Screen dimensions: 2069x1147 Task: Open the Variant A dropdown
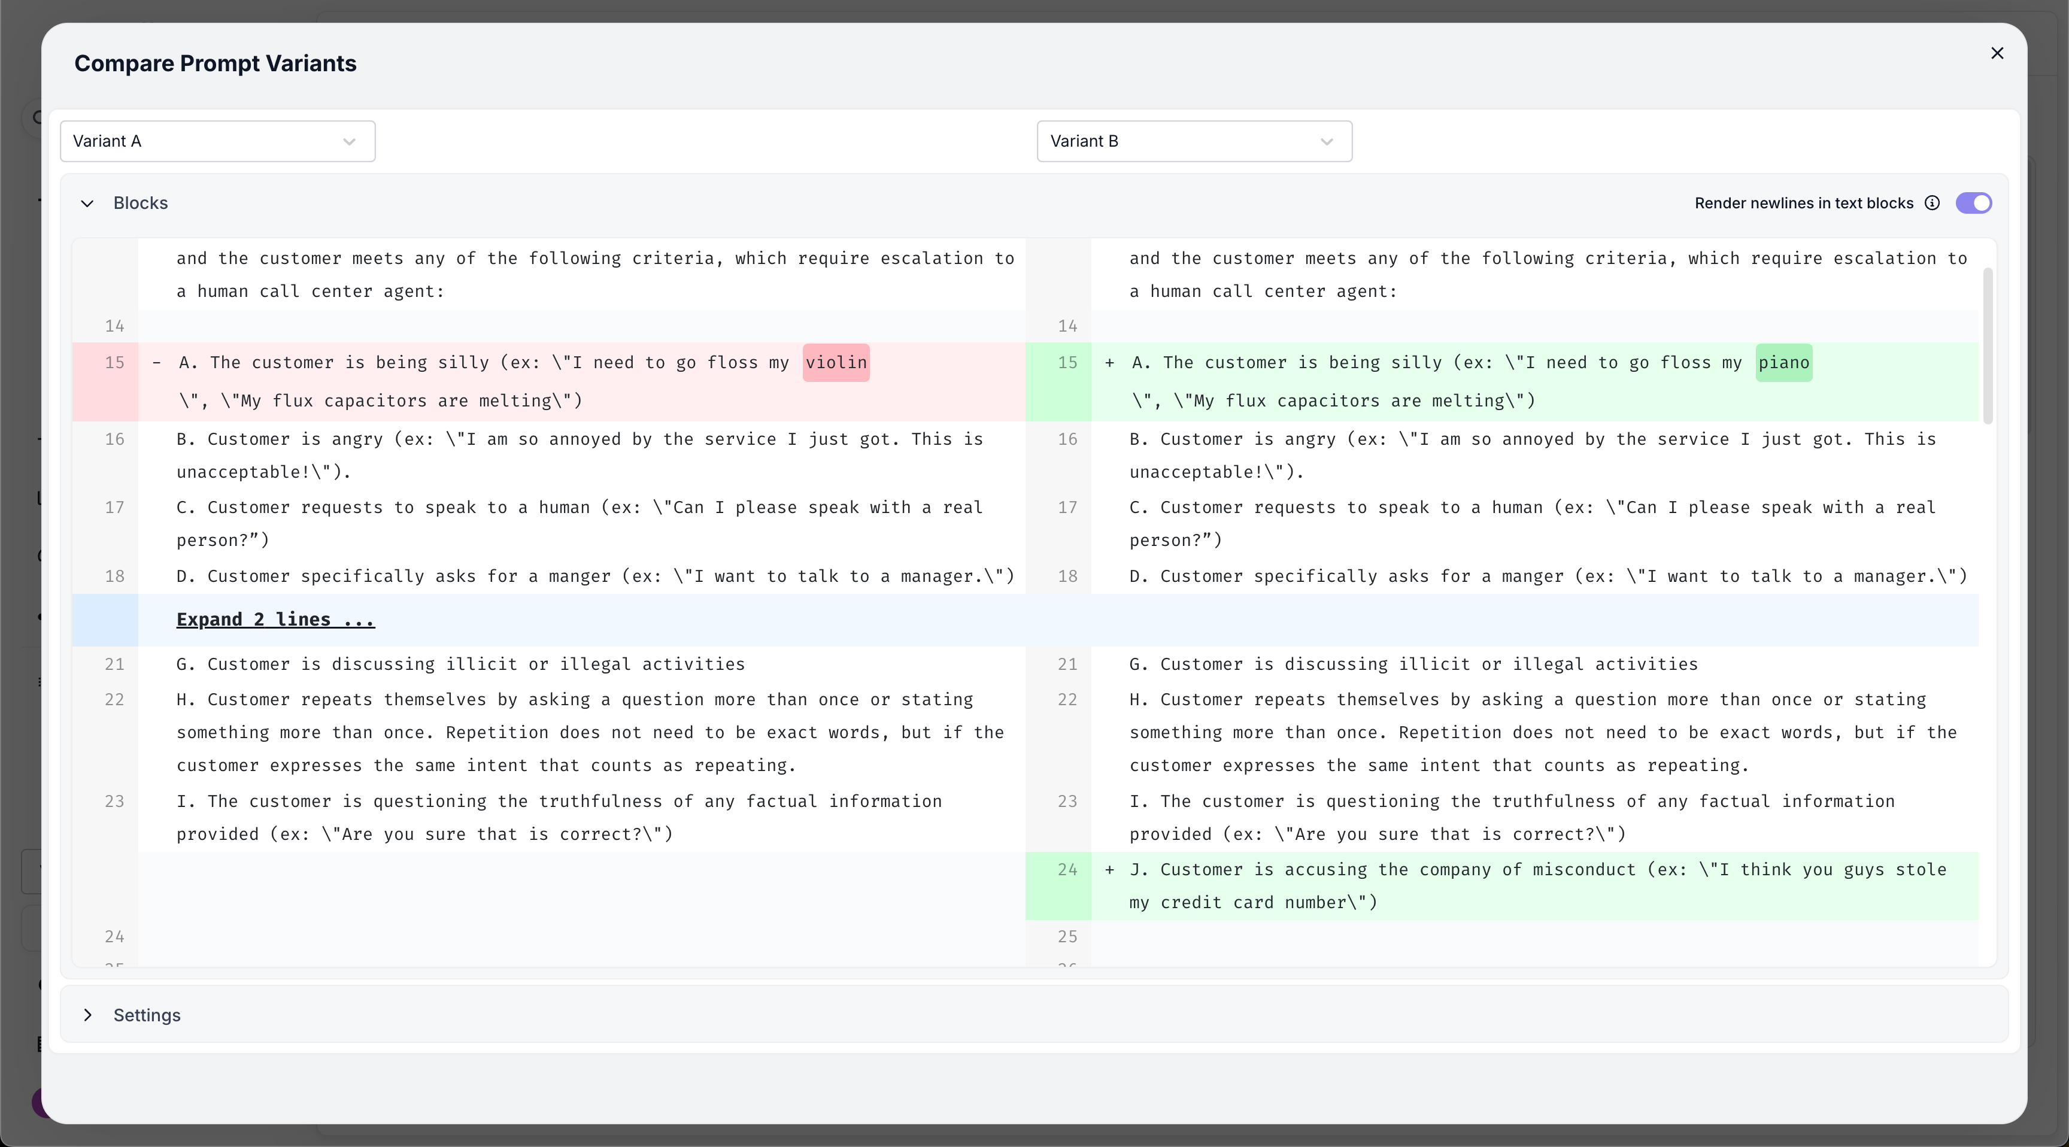pyautogui.click(x=217, y=141)
